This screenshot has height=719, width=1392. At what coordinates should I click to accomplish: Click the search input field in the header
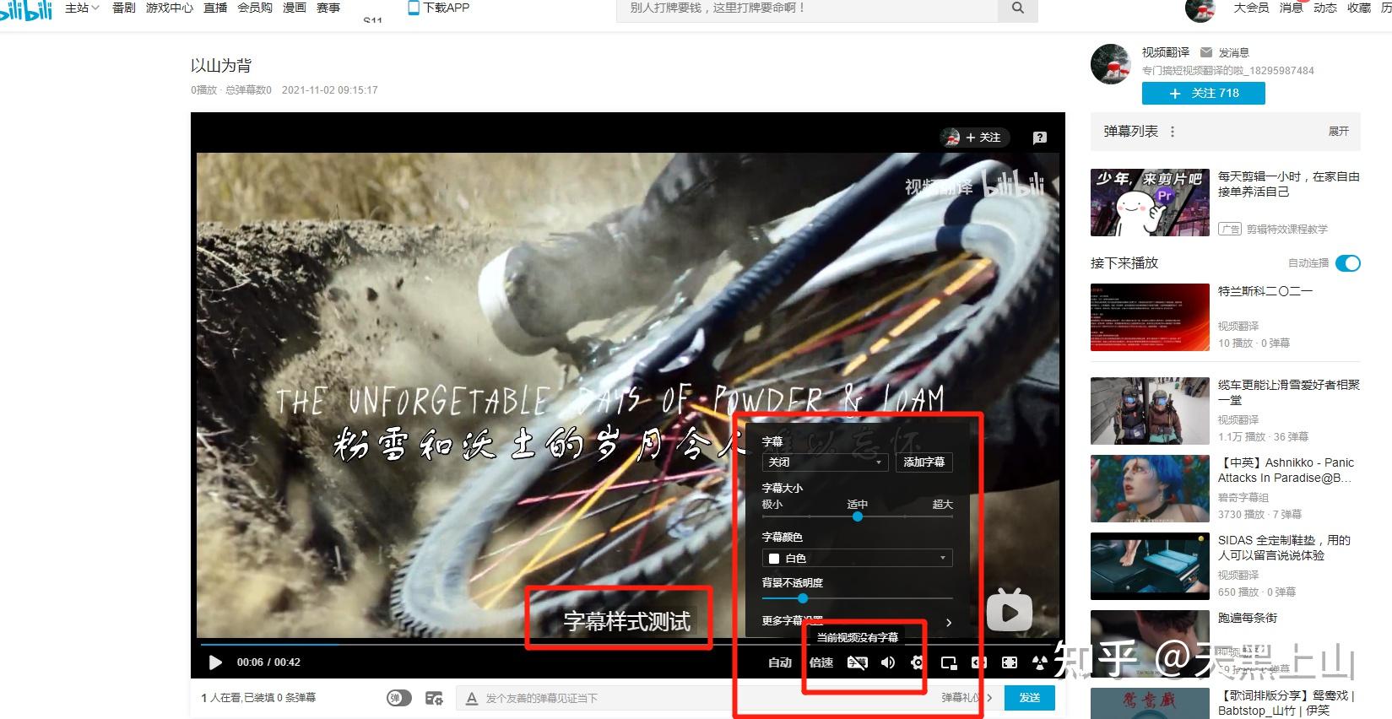click(808, 8)
